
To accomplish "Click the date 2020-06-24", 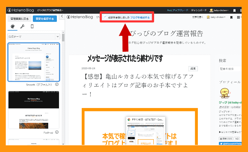I will coord(88,68).
